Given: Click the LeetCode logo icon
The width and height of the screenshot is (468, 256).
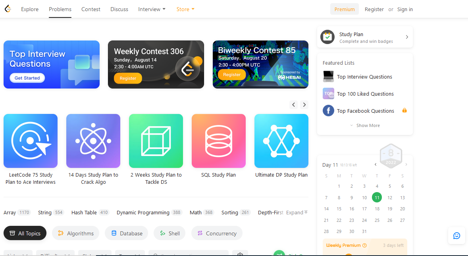Looking at the screenshot, I should click(8, 9).
